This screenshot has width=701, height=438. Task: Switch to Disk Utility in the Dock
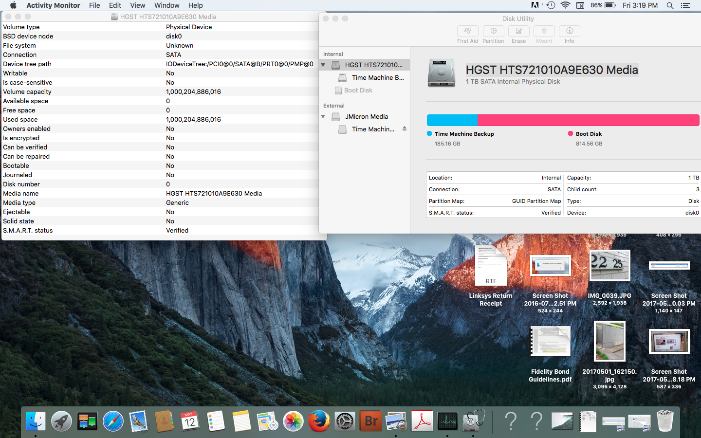click(473, 421)
